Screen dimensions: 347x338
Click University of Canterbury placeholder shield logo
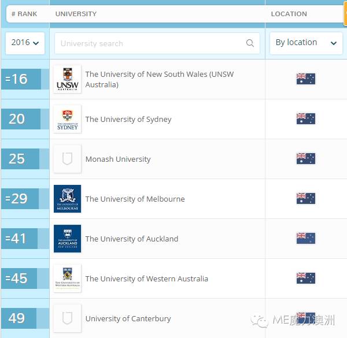(x=67, y=318)
